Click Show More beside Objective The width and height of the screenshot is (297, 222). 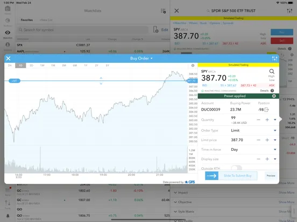[287, 202]
